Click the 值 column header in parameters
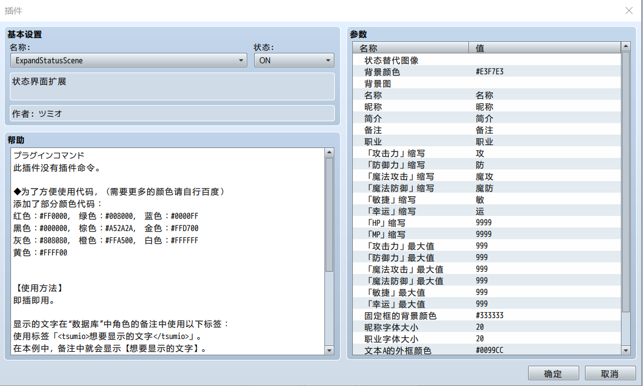The height and width of the screenshot is (386, 643). pyautogui.click(x=544, y=48)
